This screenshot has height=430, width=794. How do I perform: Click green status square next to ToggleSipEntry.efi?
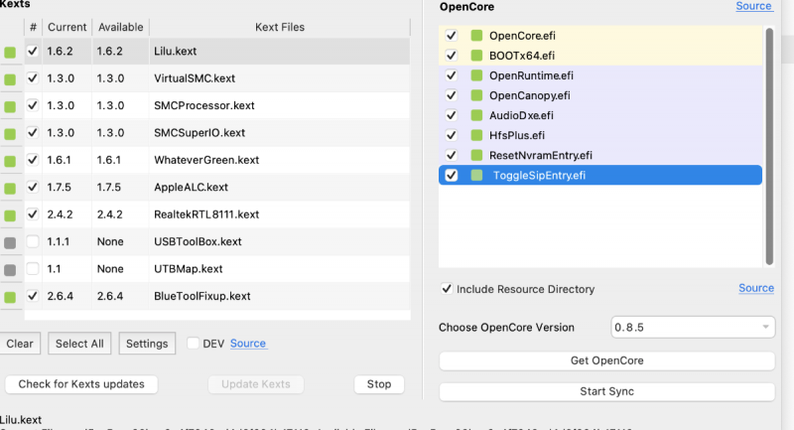click(x=477, y=176)
